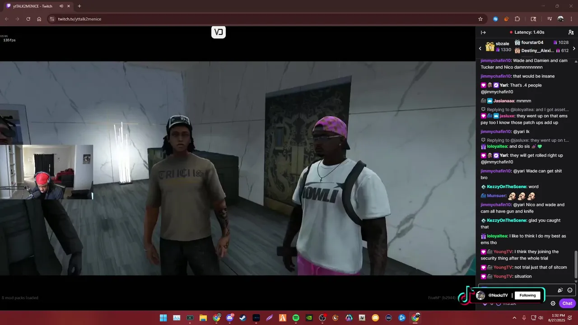Open the media controls icon
The image size is (578, 325).
550,19
